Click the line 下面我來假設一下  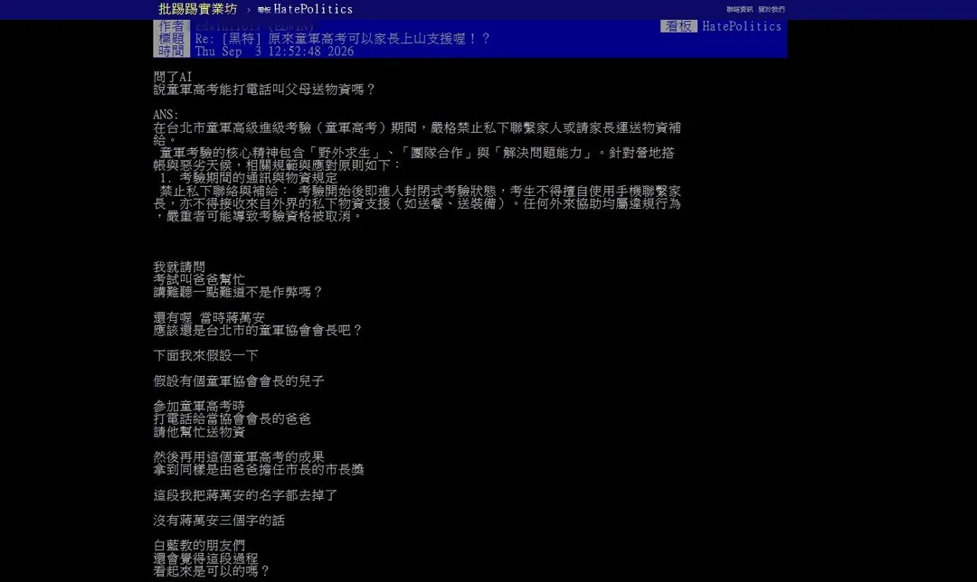(x=205, y=355)
